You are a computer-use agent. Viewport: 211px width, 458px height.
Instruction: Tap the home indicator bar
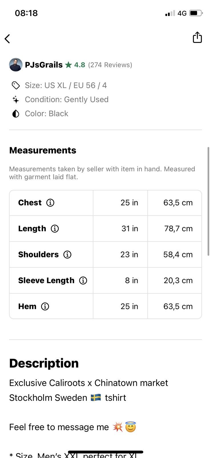click(x=106, y=452)
